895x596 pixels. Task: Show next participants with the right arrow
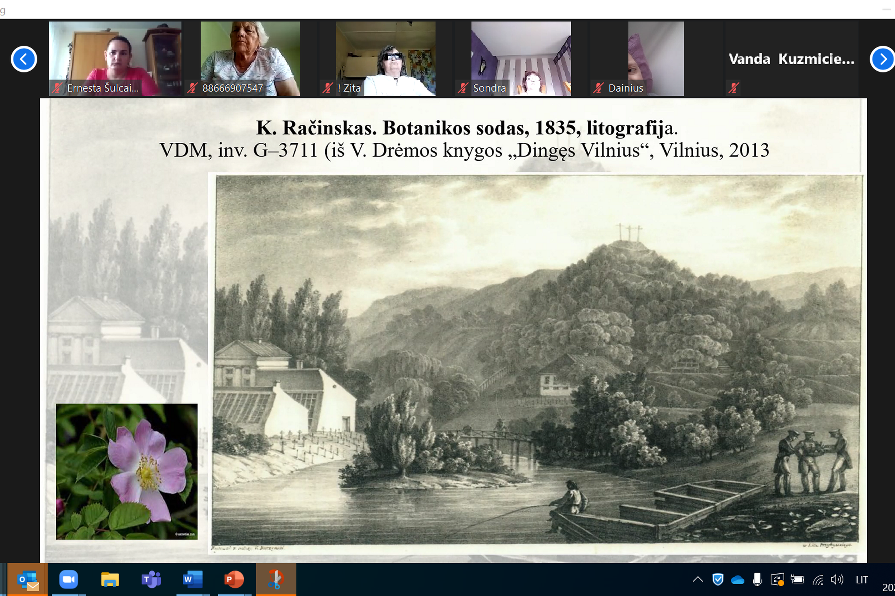pos(882,59)
